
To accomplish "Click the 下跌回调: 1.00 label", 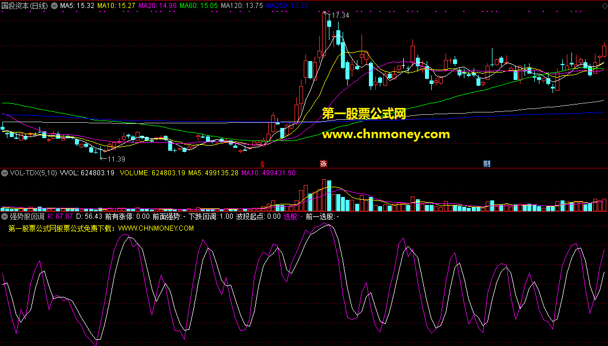I will coord(211,216).
